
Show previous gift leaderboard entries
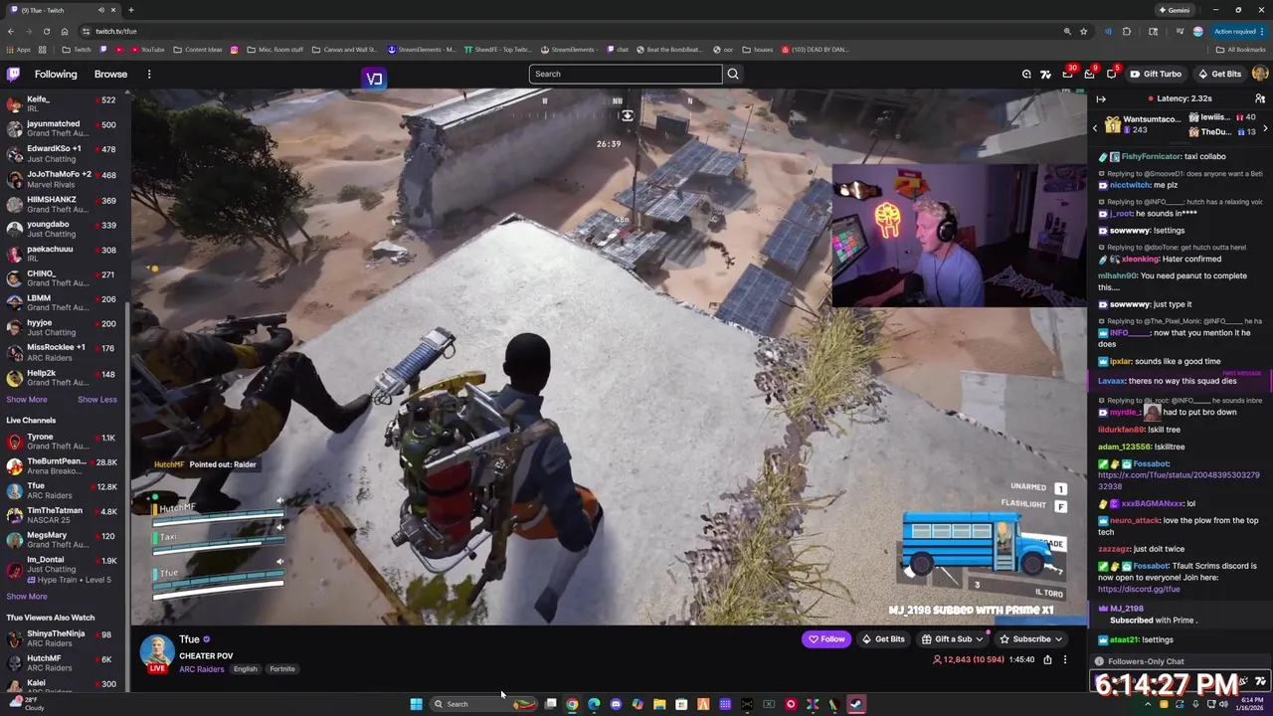coord(1095,127)
